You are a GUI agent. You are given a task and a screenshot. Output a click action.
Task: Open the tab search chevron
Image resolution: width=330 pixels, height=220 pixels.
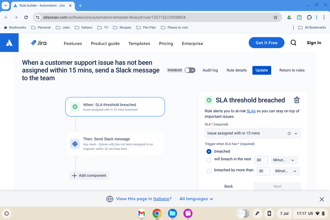coord(6,6)
